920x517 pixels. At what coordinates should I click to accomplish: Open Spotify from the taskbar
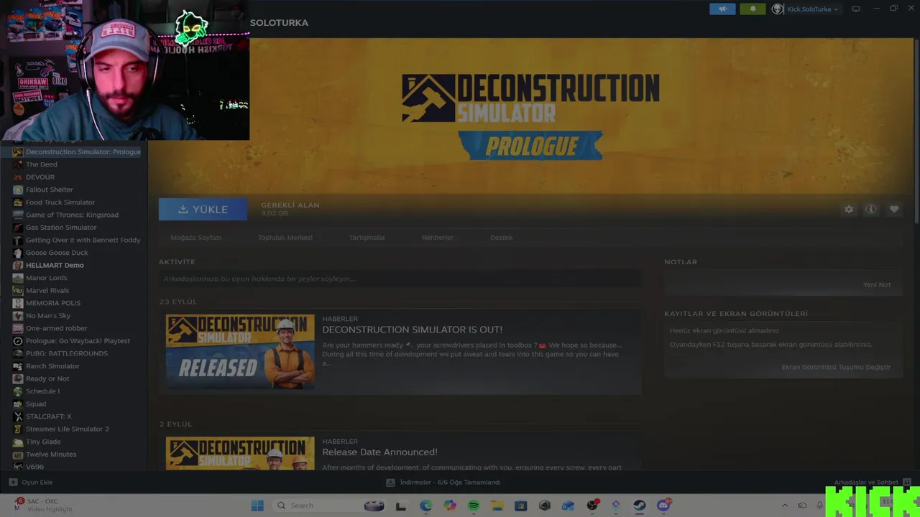(x=473, y=506)
